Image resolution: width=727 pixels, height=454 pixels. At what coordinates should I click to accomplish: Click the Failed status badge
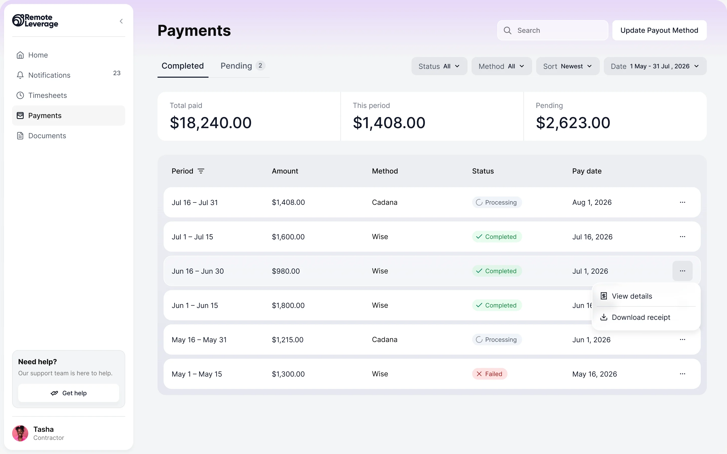click(490, 374)
